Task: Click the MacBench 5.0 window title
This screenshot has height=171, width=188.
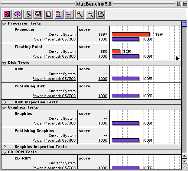Action: tap(94, 4)
